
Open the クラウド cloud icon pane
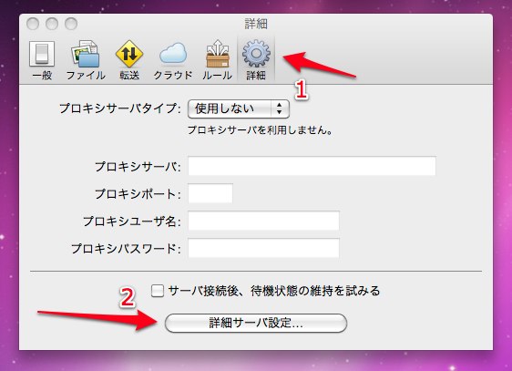(173, 53)
